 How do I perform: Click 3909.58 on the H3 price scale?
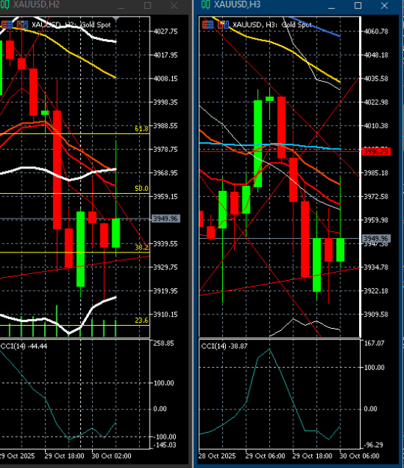[x=376, y=314]
